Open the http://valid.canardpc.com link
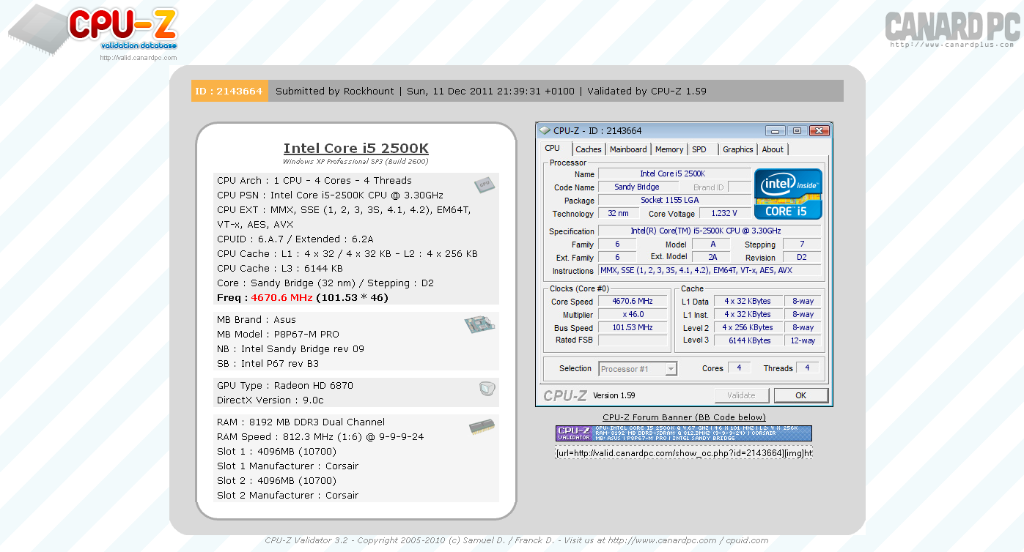1024x552 pixels. point(139,58)
